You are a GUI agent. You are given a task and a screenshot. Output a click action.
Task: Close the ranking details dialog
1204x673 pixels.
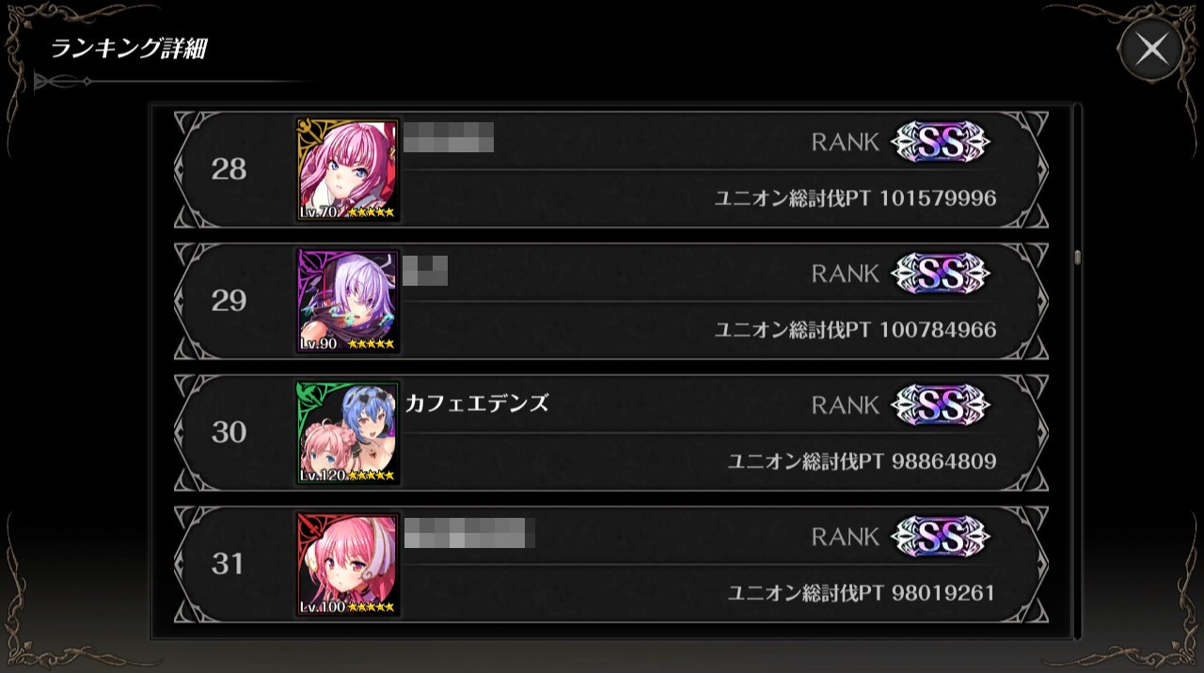pos(1151,49)
